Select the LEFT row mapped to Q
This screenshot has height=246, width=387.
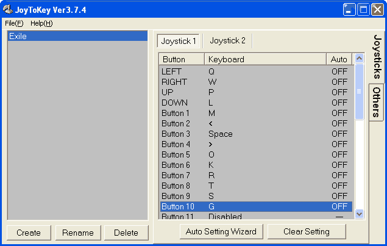(256, 71)
